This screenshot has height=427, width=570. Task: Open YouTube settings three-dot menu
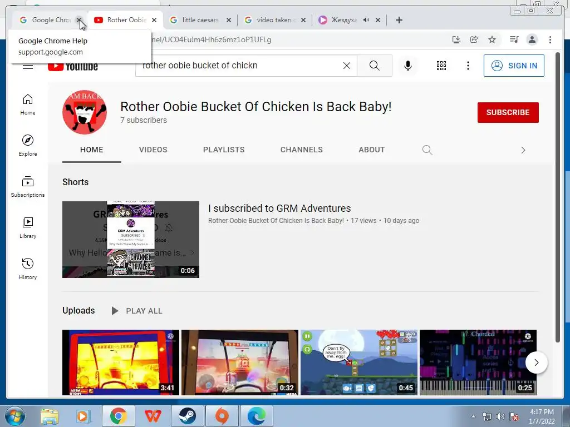[468, 66]
